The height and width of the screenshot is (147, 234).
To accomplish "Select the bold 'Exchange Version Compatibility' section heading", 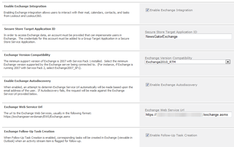I will (x=27, y=55).
